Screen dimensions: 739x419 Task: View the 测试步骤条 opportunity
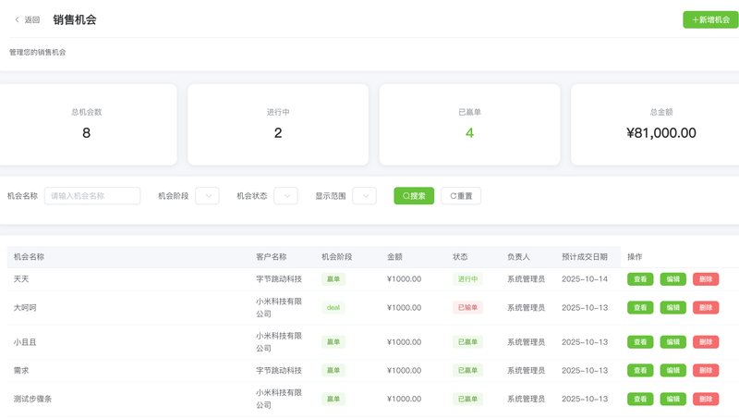click(x=640, y=399)
